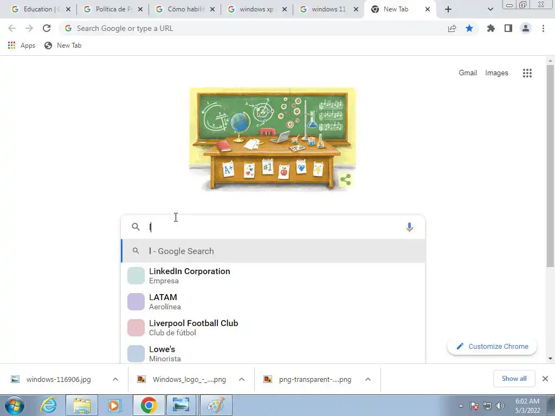Open Windows Media Player from taskbar
This screenshot has height=416, width=555.
[x=115, y=405]
